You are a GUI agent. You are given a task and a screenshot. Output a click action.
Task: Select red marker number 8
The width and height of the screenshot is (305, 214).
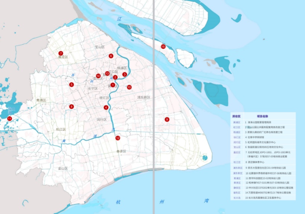coord(72,107)
